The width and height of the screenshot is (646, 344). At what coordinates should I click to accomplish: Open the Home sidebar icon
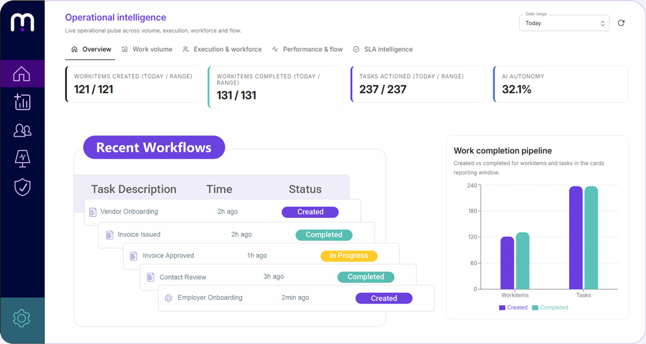(x=22, y=74)
